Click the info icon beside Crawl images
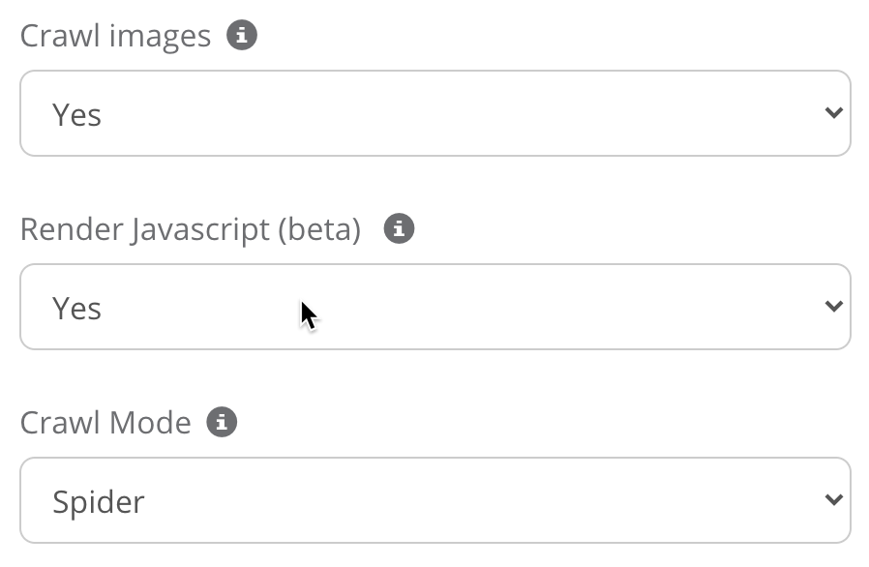The width and height of the screenshot is (869, 567). point(242,36)
